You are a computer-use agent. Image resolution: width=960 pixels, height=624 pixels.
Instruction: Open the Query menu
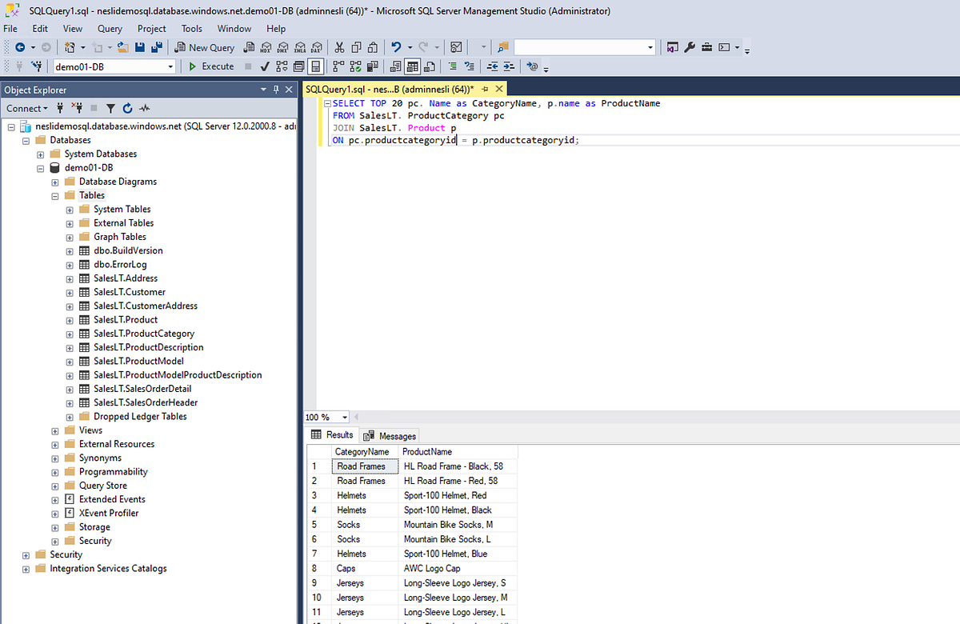tap(110, 28)
